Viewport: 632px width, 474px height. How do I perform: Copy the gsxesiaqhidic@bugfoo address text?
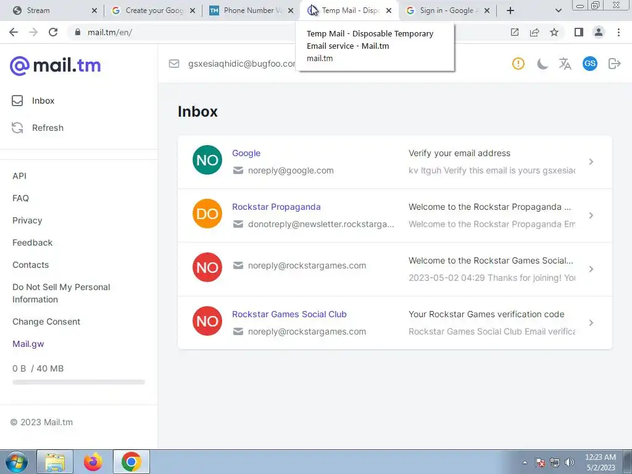click(x=241, y=64)
